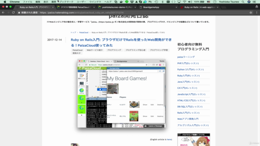
Task: Open the article title Ruby on Rails入門 link
Action: pos(121,43)
